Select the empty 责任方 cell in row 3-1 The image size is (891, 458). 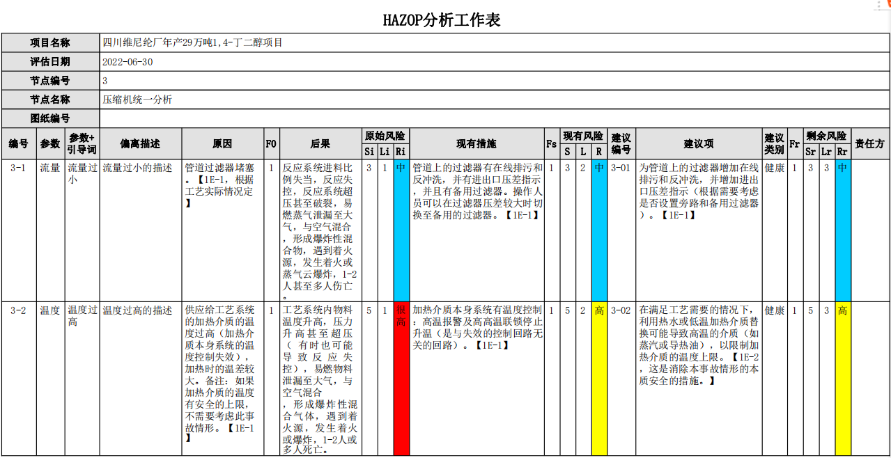coord(870,230)
